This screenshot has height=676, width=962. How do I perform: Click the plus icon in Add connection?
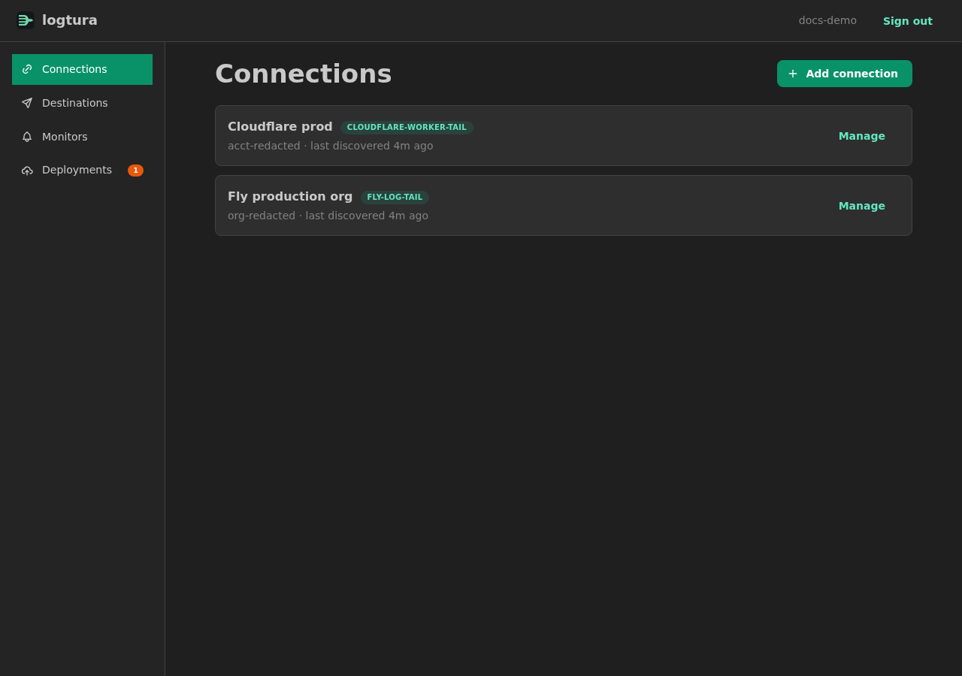[793, 74]
